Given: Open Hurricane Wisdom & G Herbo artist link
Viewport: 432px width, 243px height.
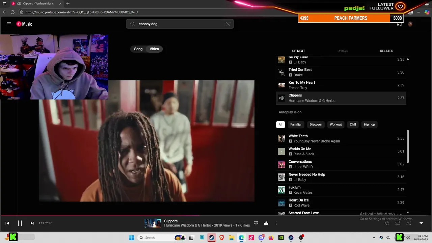Looking at the screenshot, I should pyautogui.click(x=188, y=225).
